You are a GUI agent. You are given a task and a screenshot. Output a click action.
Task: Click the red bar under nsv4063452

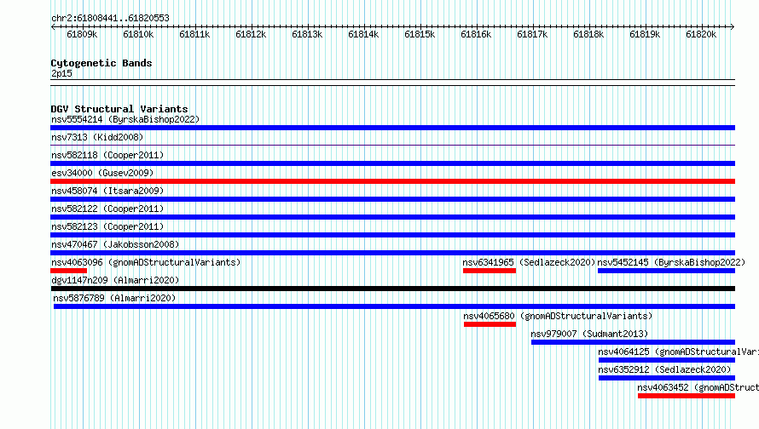(687, 396)
